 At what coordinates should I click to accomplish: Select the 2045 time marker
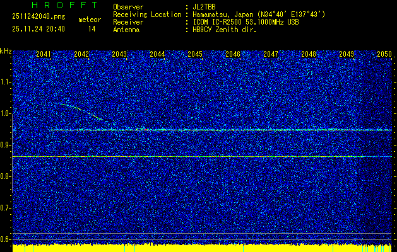tap(195, 55)
